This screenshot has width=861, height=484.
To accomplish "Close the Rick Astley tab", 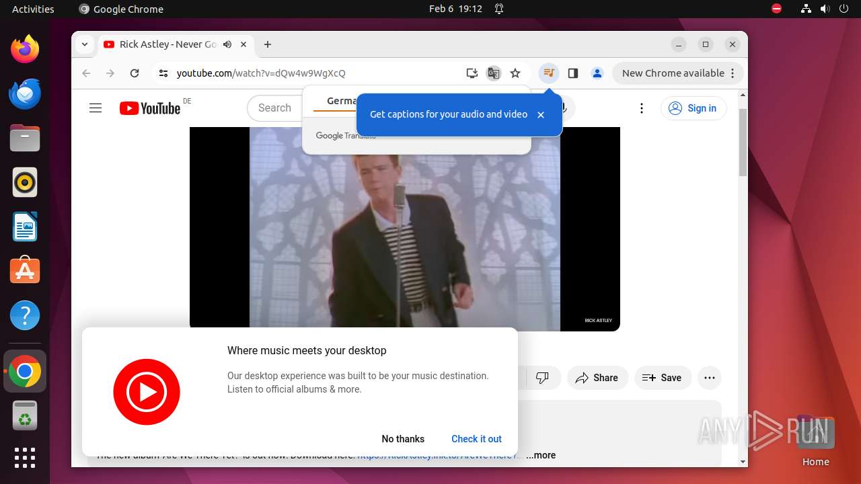I will (244, 44).
